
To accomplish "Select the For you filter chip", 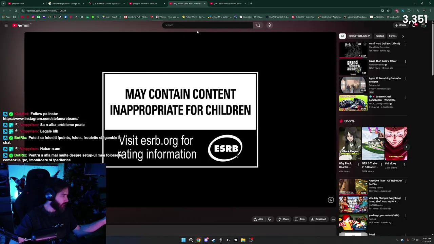I will tap(393, 36).
